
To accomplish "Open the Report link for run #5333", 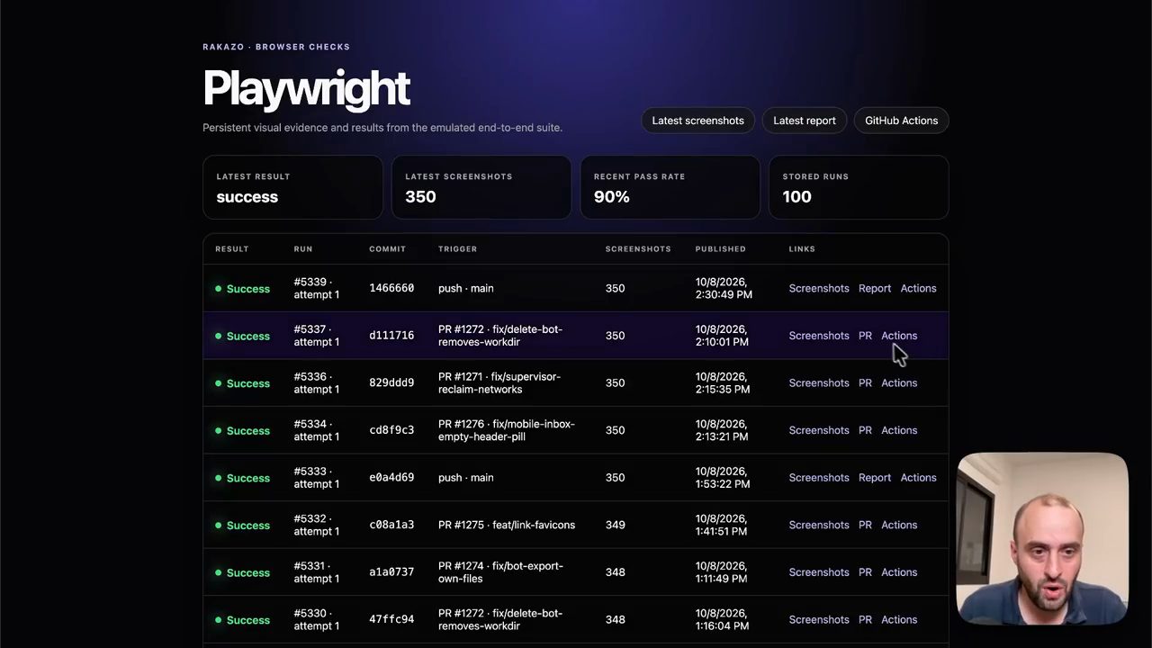I will (875, 478).
